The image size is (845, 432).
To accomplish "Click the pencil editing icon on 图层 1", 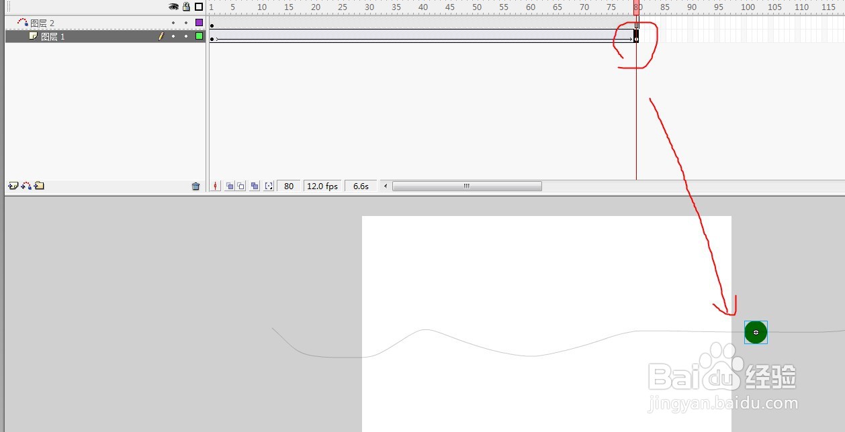I will tap(161, 36).
